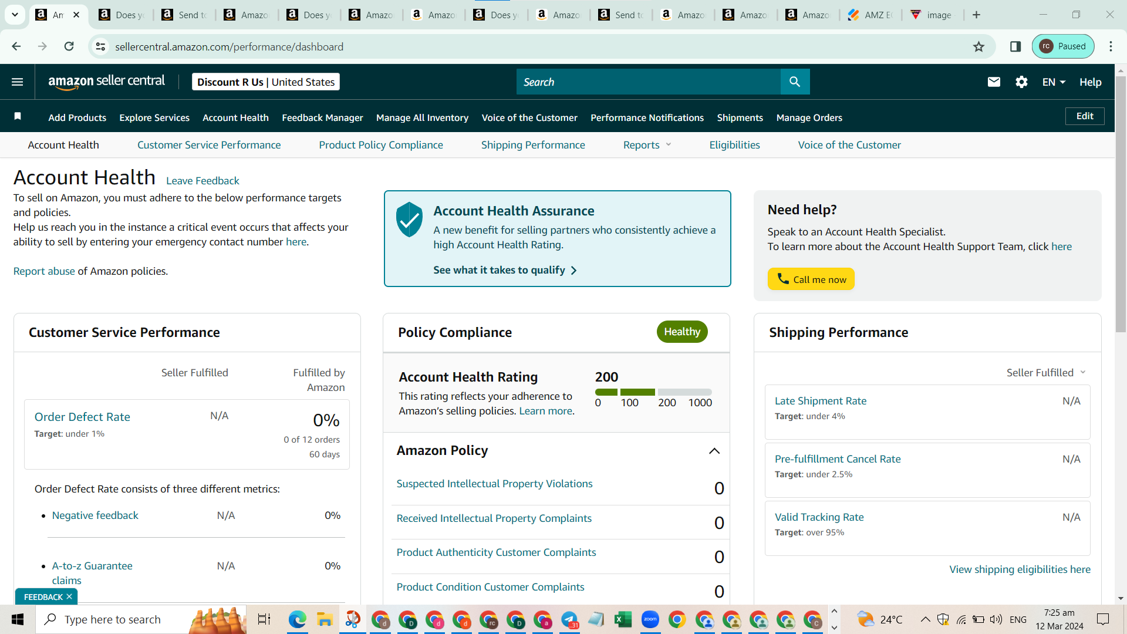
Task: Open Late Shipment Rate details
Action: pyautogui.click(x=821, y=401)
